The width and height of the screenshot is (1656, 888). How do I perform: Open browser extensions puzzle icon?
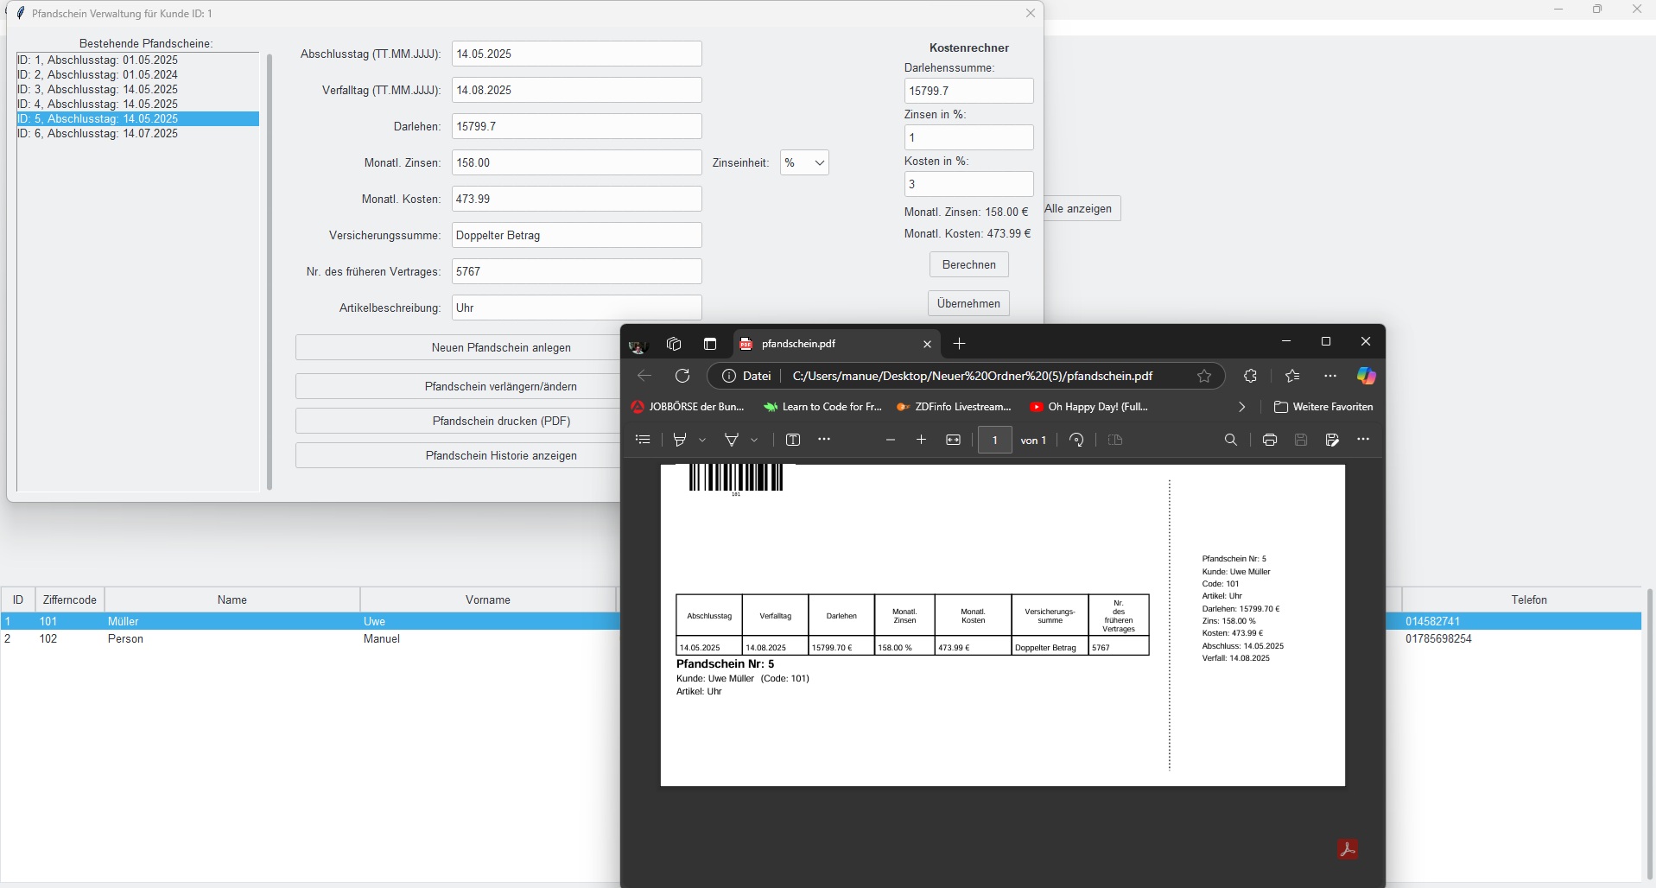click(1250, 376)
